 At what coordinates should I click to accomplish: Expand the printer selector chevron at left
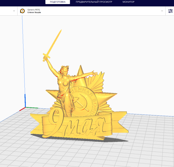14,11
